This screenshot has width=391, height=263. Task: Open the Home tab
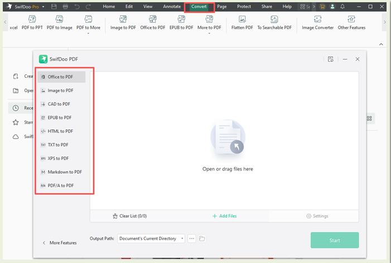pos(109,7)
